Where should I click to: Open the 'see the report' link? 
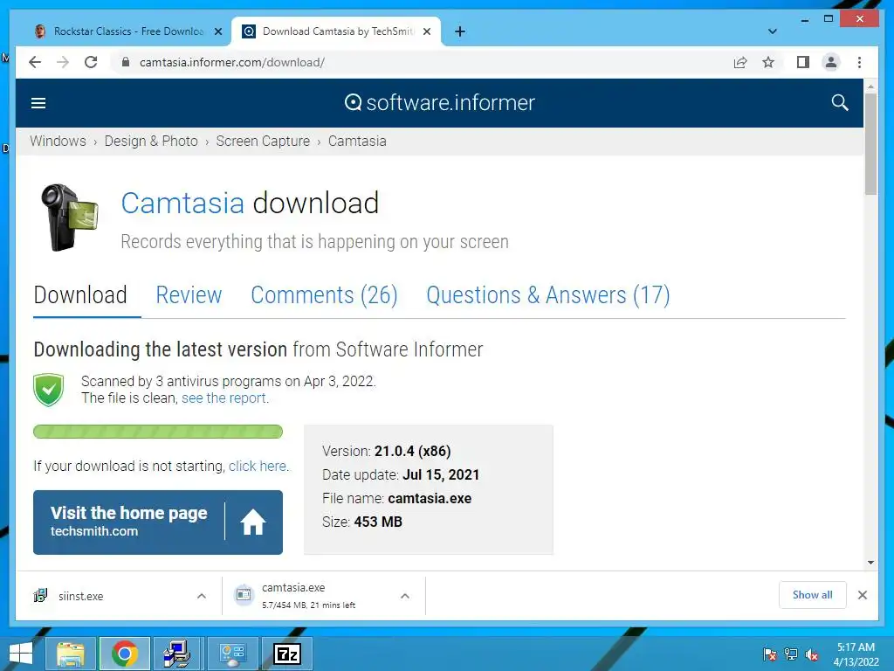pos(223,398)
